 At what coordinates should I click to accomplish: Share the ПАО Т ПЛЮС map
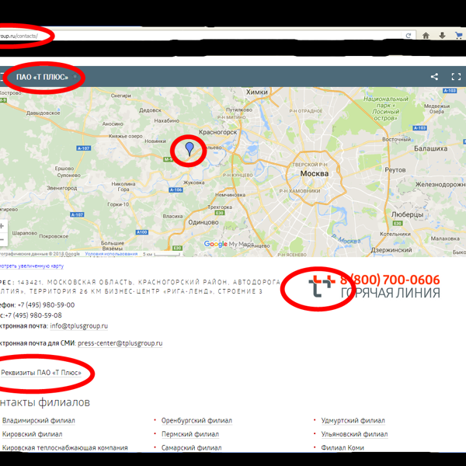[434, 77]
